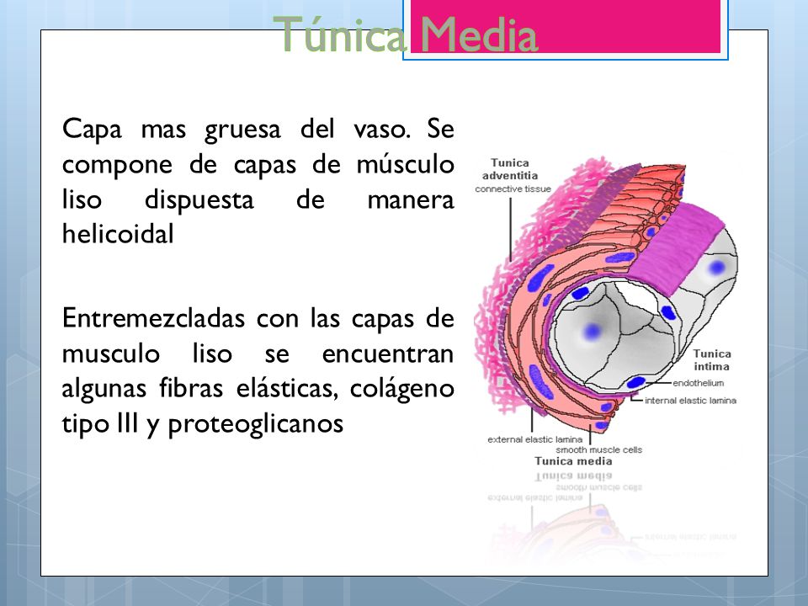Select the upright "smooth muscle cells" diagram label
808x606 pixels.
[598, 449]
